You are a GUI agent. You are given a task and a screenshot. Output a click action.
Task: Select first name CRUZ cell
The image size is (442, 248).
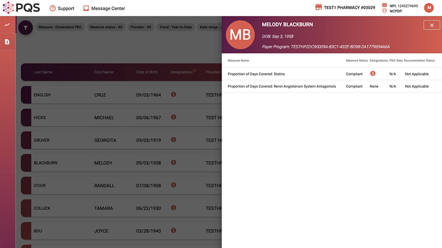(100, 95)
